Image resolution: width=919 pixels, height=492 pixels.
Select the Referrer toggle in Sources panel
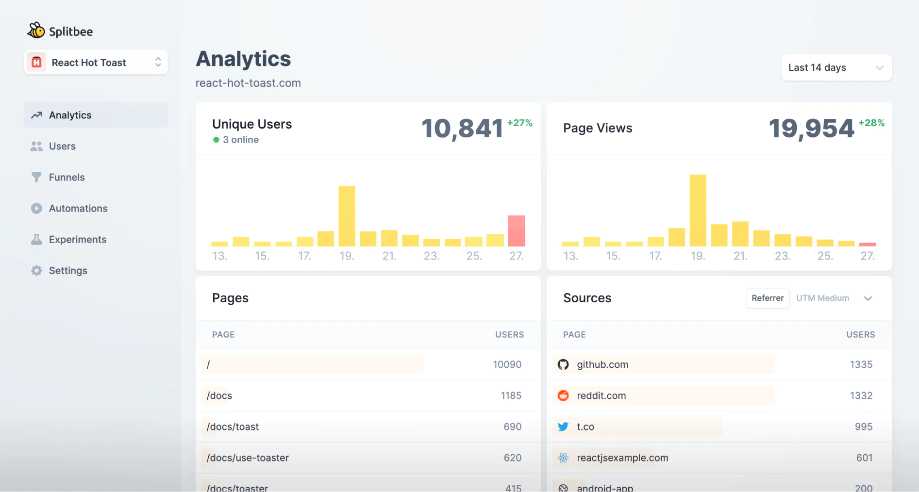click(x=767, y=298)
